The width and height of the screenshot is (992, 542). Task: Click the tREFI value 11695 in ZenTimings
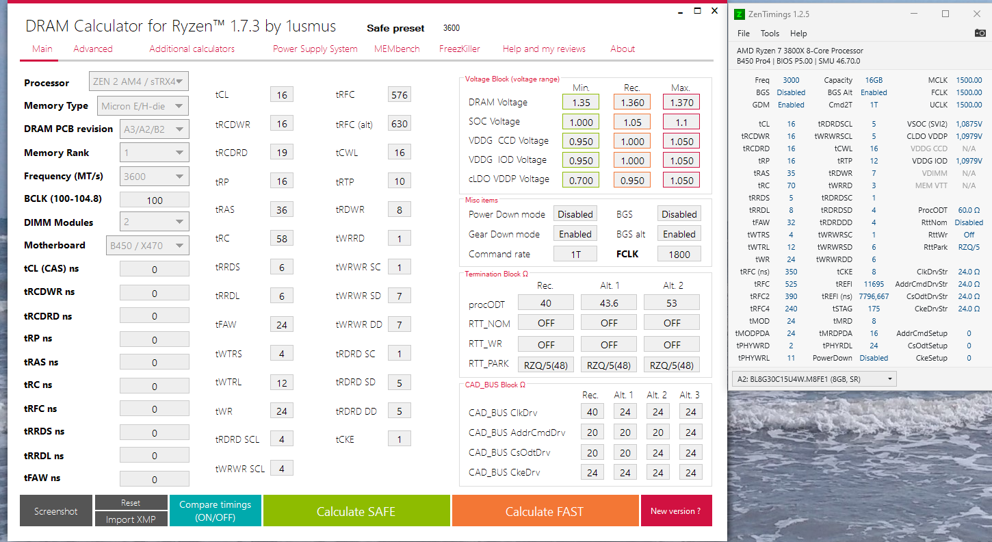coord(874,284)
